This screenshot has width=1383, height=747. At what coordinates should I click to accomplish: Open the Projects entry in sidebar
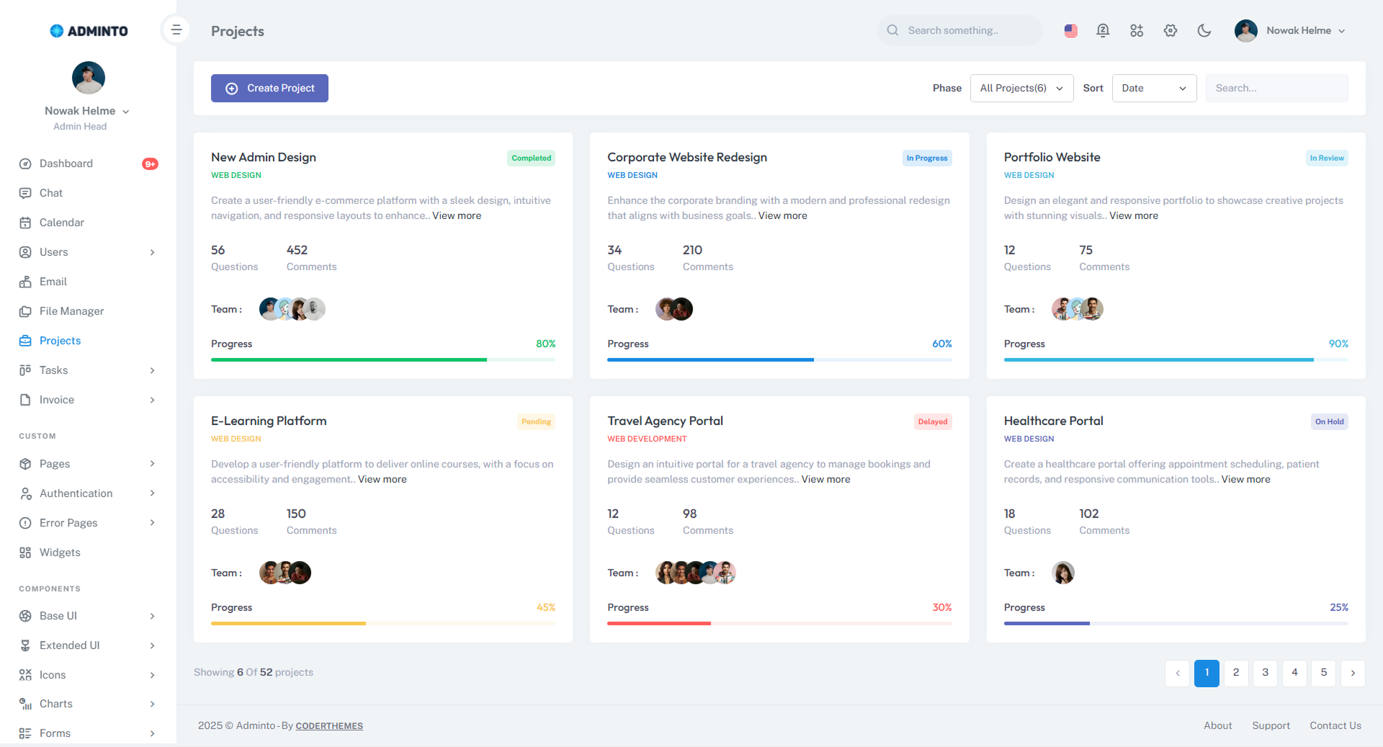[x=61, y=340]
